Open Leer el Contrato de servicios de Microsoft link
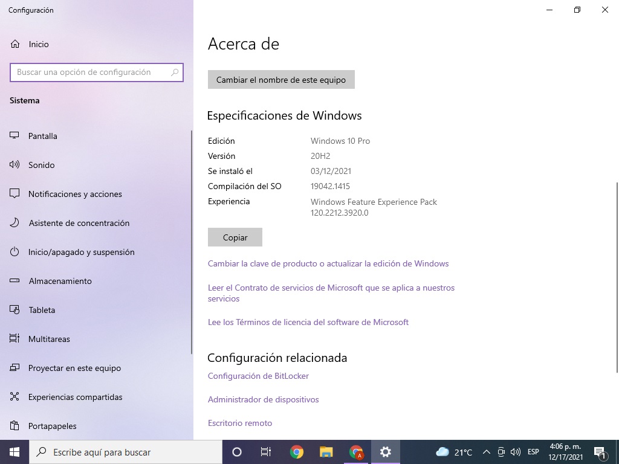The width and height of the screenshot is (619, 464). [331, 293]
